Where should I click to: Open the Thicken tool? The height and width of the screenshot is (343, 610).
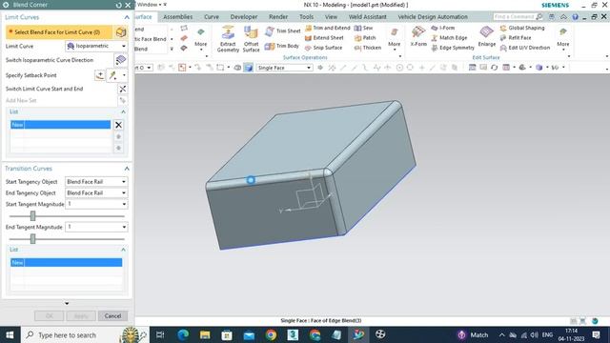point(368,48)
